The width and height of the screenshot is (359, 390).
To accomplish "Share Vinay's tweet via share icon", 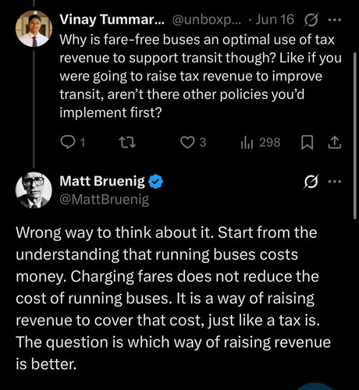I will click(x=334, y=143).
